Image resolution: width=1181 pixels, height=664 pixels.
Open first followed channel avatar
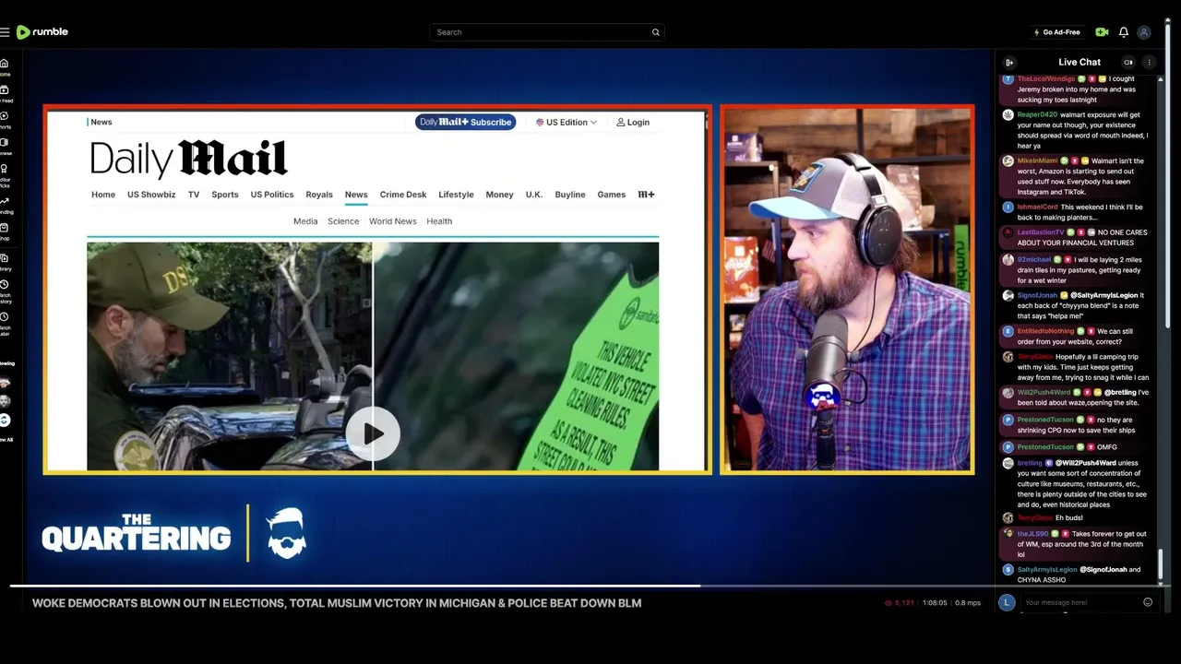pos(5,384)
